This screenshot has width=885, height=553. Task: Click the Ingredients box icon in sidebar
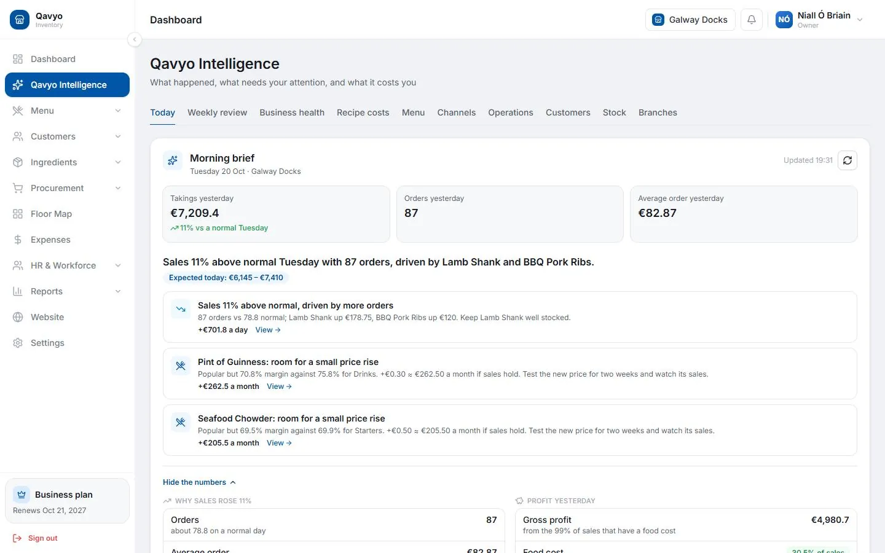click(x=18, y=162)
